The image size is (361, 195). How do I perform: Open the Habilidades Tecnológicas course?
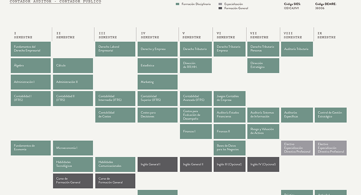(x=73, y=164)
